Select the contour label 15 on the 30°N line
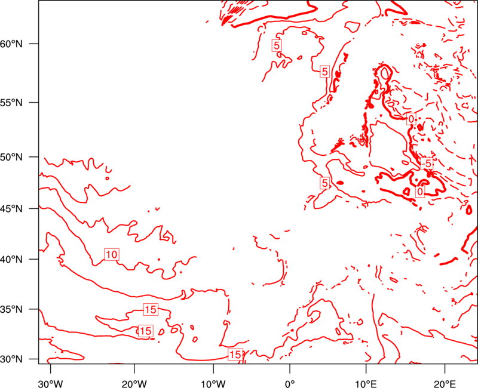 [235, 355]
